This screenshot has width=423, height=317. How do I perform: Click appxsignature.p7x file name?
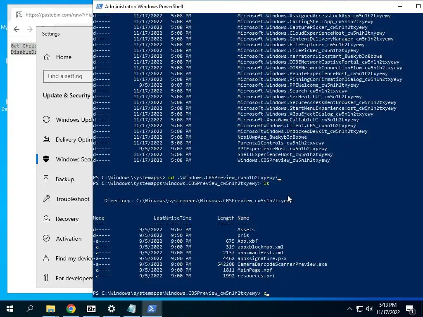point(262,258)
